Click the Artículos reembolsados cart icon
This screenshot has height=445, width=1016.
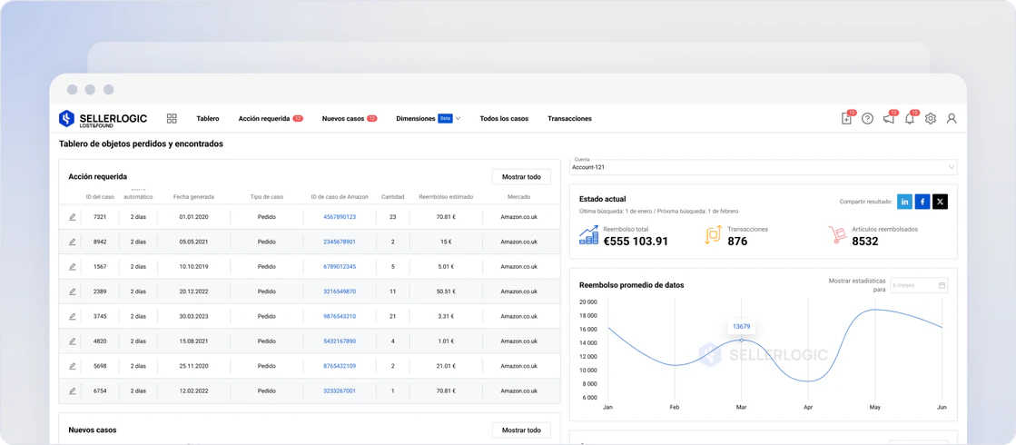[x=838, y=235]
